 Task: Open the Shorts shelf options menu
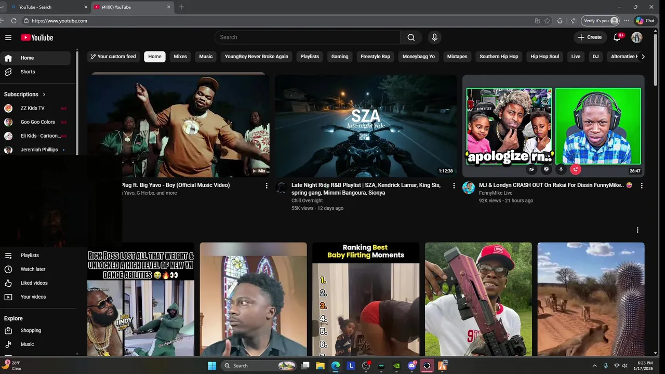637,230
